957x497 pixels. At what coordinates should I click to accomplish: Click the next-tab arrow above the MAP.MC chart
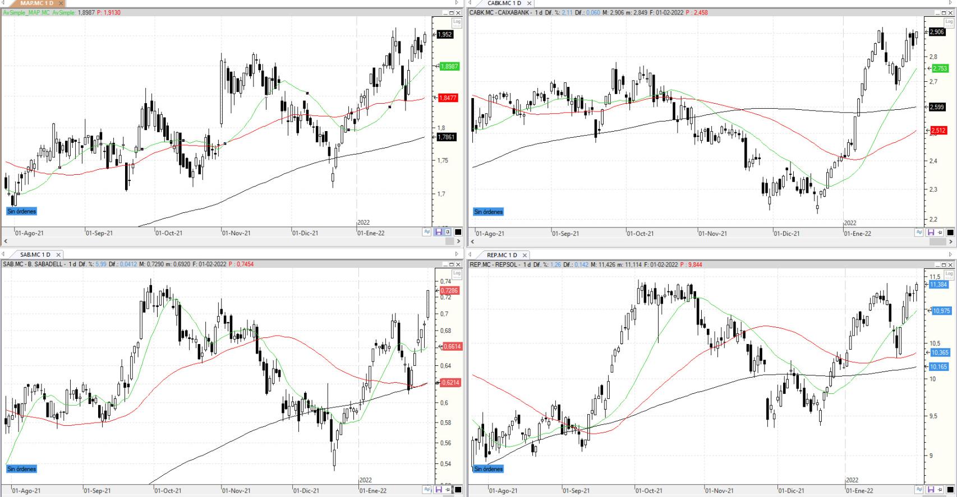click(x=457, y=3)
